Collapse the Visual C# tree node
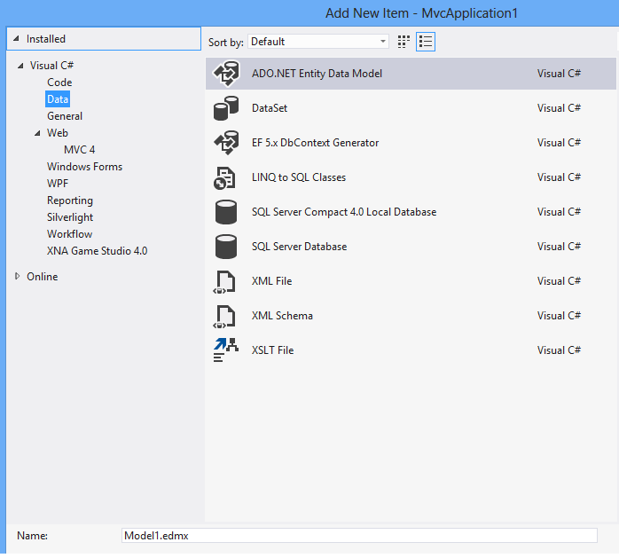This screenshot has height=558, width=619. (x=20, y=66)
